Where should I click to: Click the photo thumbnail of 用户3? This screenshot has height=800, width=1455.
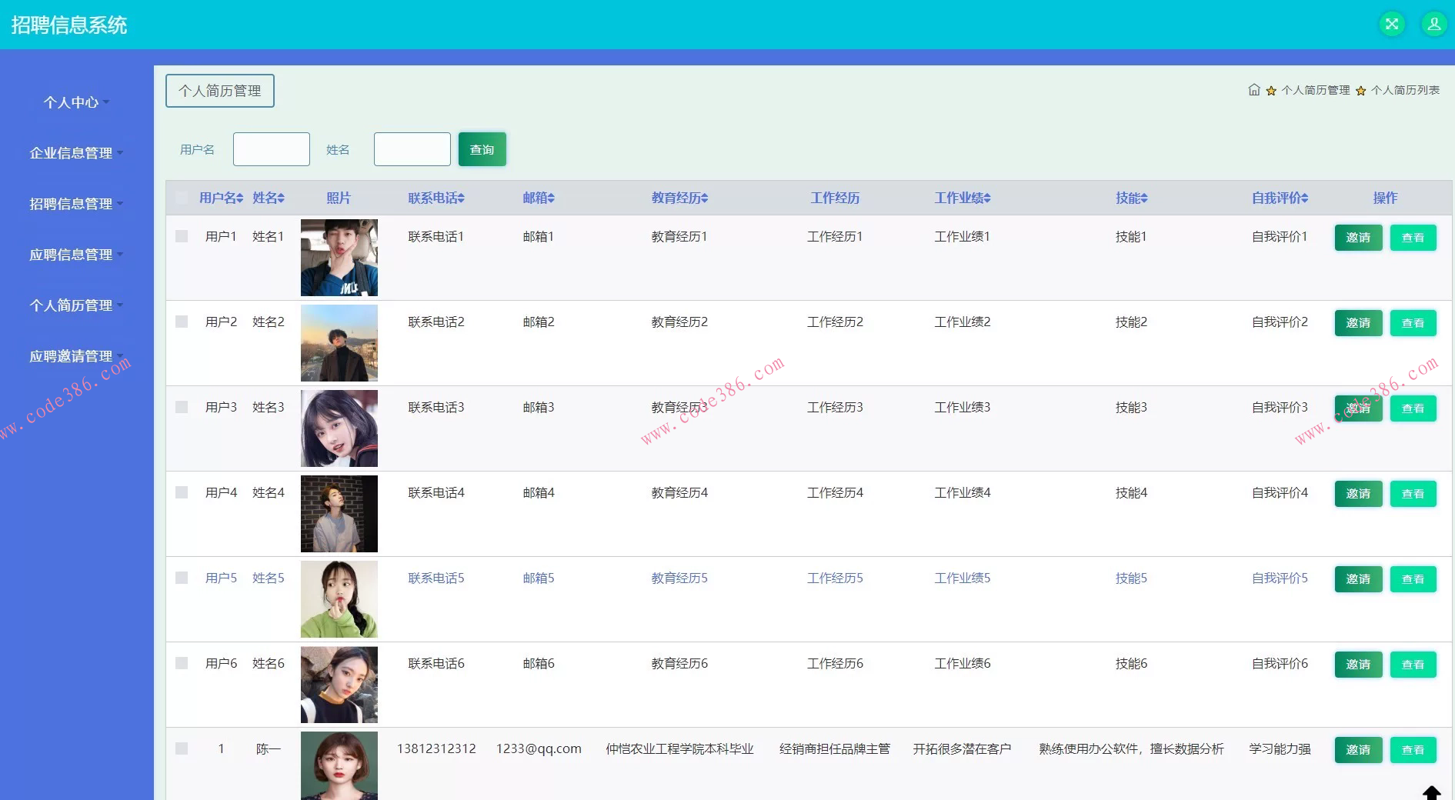(x=339, y=428)
